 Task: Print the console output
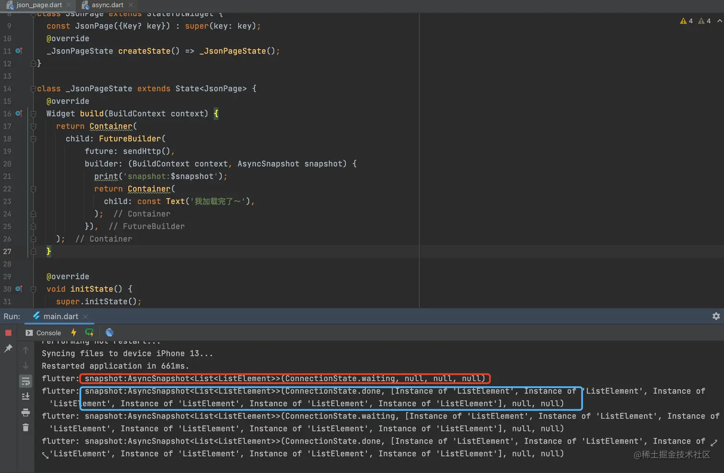[26, 412]
